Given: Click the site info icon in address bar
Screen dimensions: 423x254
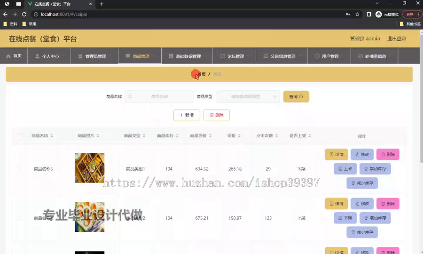Looking at the screenshot, I should (36, 14).
